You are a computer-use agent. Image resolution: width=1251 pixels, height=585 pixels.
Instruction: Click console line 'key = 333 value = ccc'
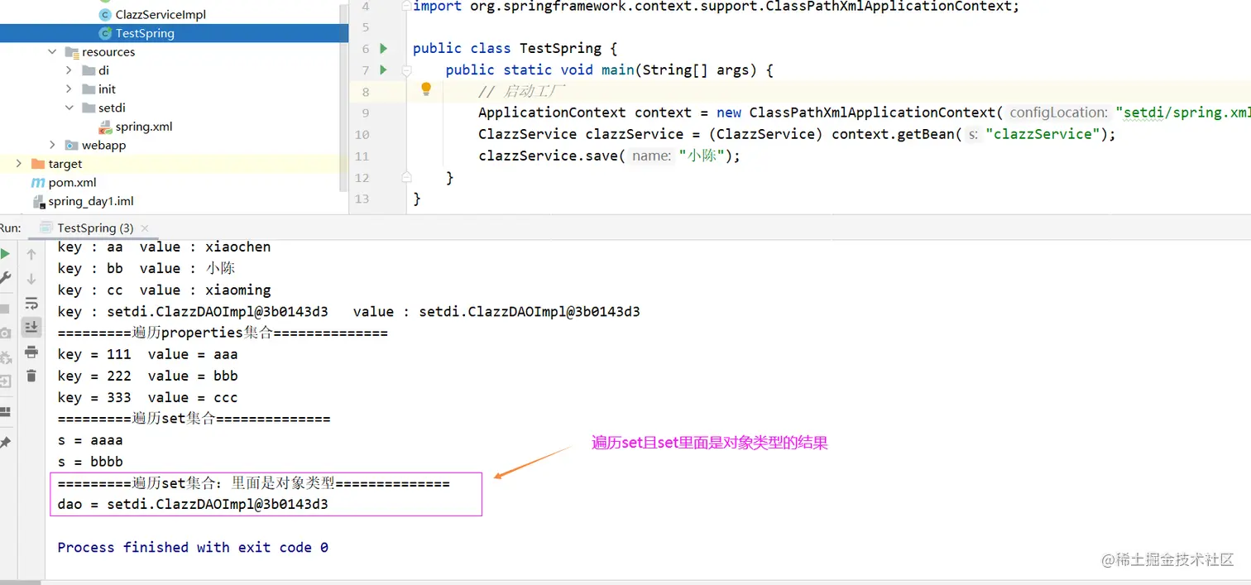tap(147, 397)
